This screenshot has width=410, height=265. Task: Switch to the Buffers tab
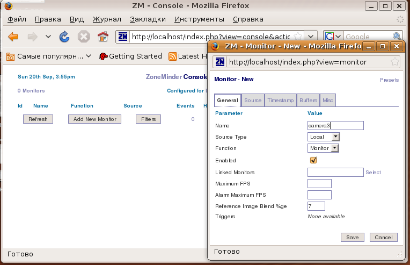click(x=308, y=101)
